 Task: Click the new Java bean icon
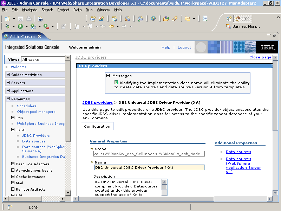pos(127,19)
